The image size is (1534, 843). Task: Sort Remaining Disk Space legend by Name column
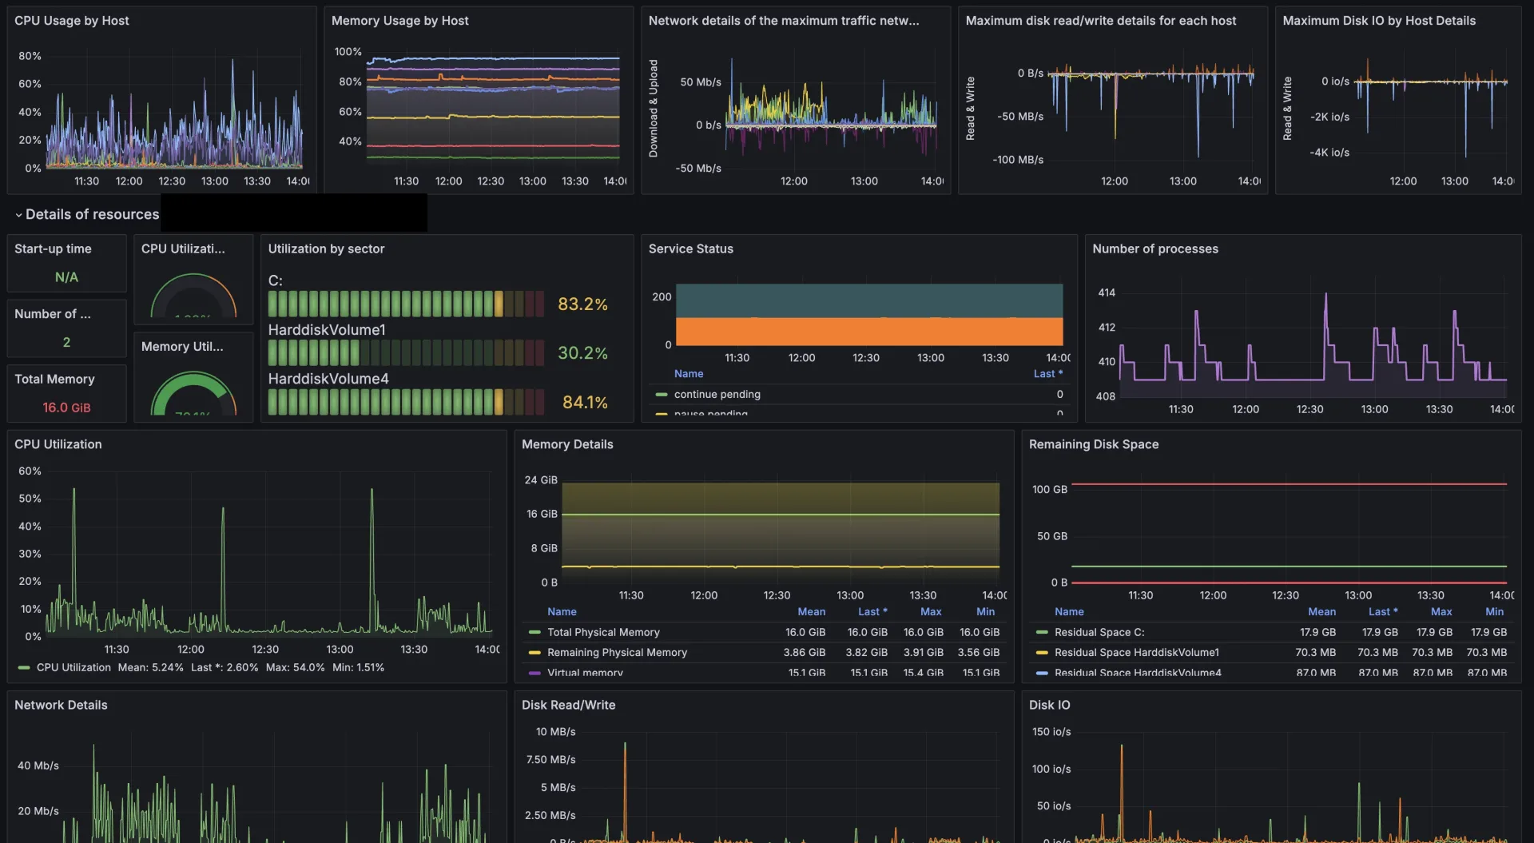click(1069, 611)
